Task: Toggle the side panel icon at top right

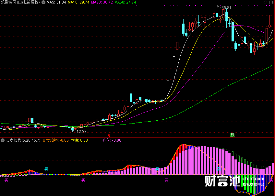Action: pos(271,2)
